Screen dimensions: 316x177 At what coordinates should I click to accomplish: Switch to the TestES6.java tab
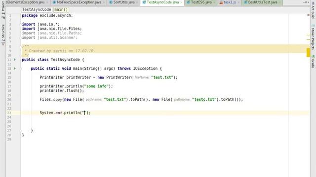(201, 2)
